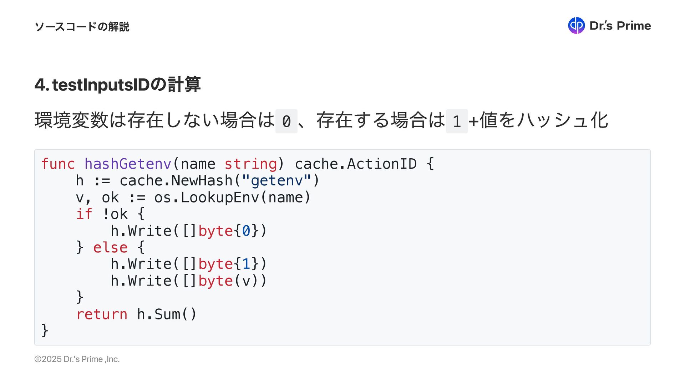
Task: Click the testInputsIDの計算 heading
Action: click(118, 85)
